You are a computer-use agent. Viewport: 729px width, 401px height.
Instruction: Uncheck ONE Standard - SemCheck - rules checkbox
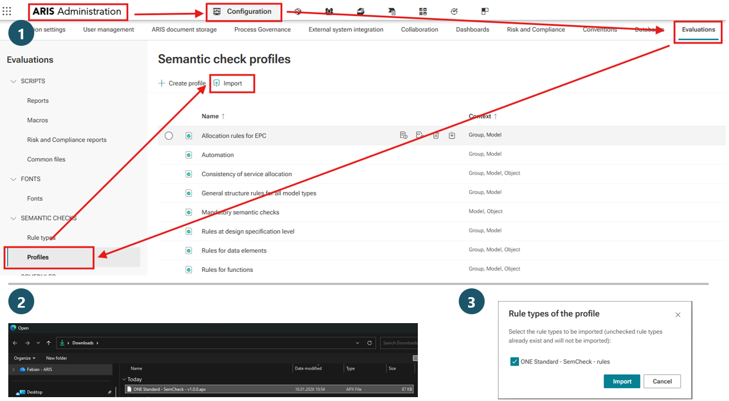pyautogui.click(x=515, y=362)
